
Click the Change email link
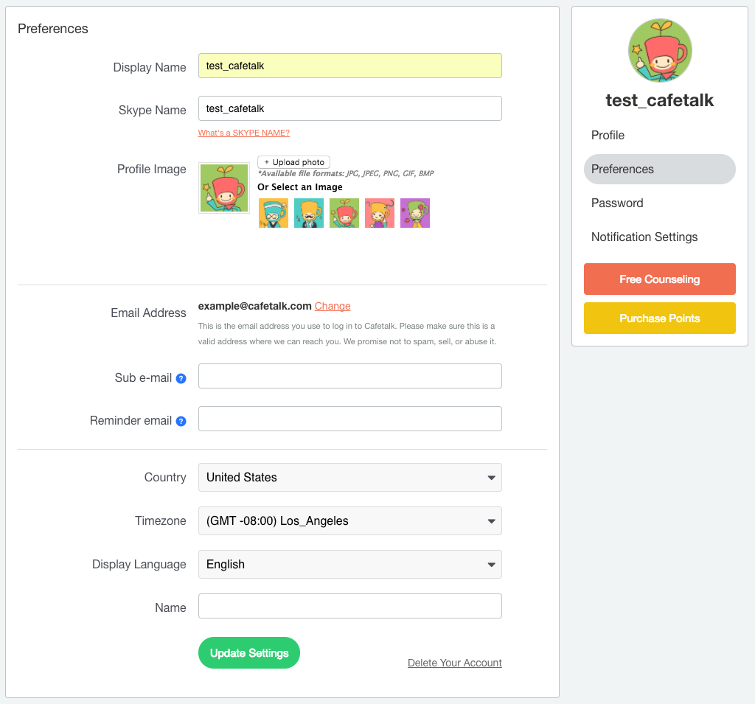(333, 306)
